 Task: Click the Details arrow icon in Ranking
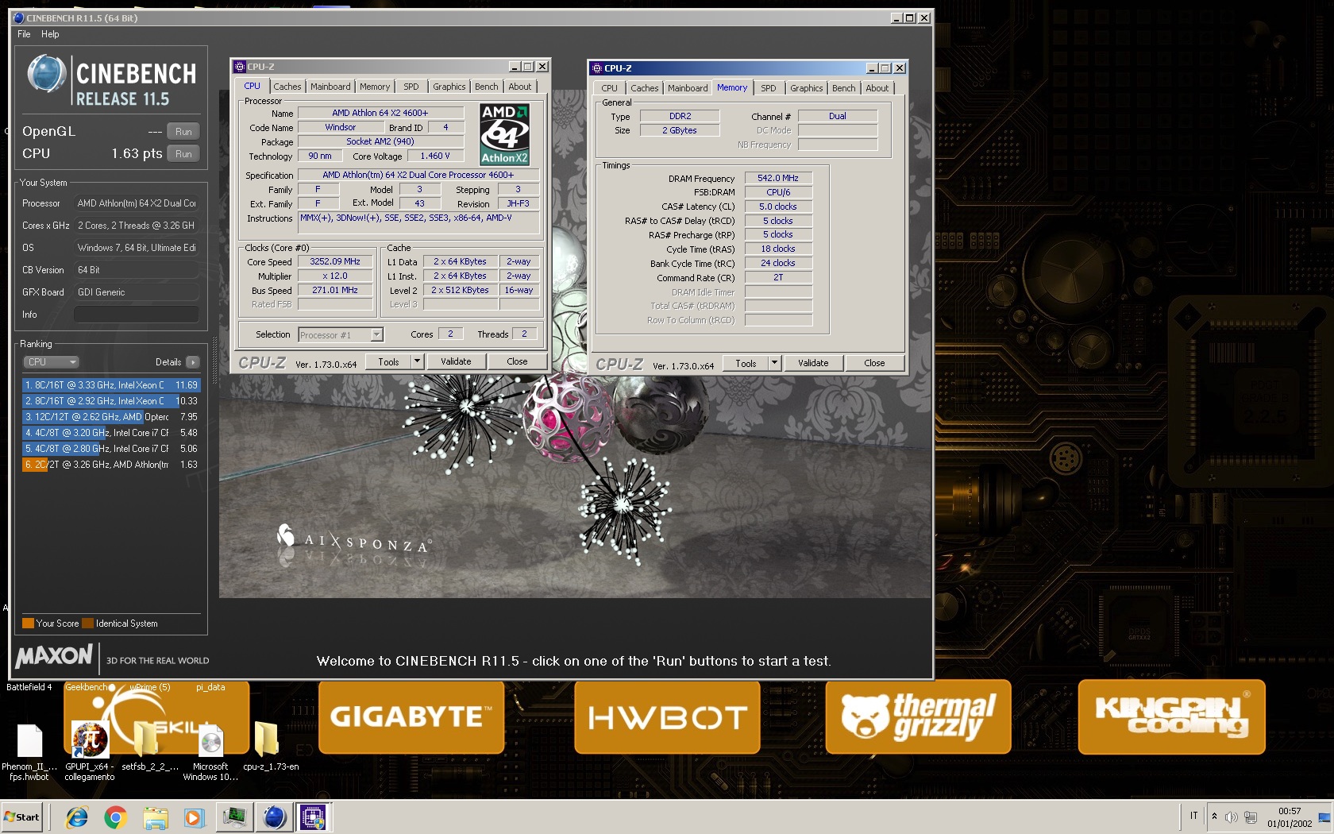193,362
